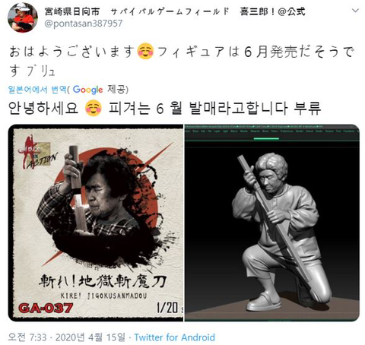Image resolution: width=365 pixels, height=345 pixels.
Task: Click the Google logo beside translation credit
Action: (87, 90)
